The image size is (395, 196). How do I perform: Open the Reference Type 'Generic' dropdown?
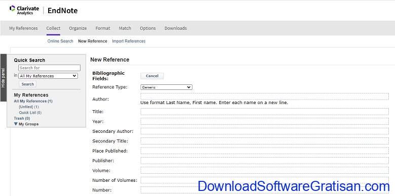[166, 87]
